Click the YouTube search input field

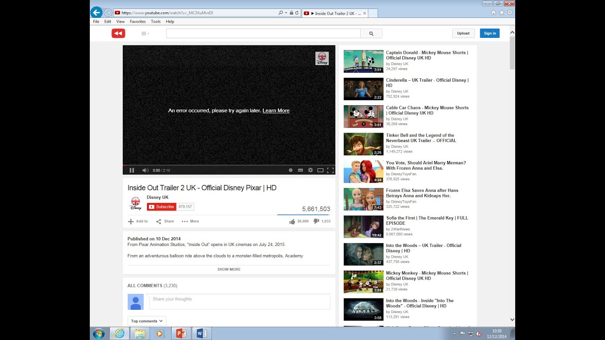pos(263,34)
